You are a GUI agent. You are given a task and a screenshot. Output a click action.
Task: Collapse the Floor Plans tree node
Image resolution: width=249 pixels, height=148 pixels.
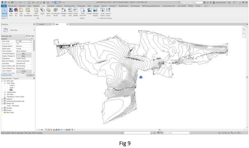click(x=5, y=83)
